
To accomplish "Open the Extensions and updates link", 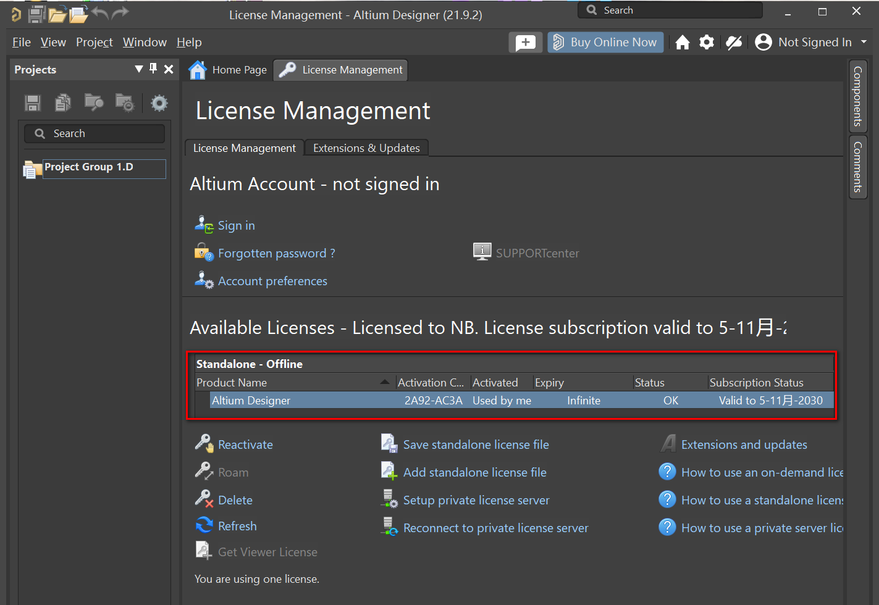I will 744,444.
